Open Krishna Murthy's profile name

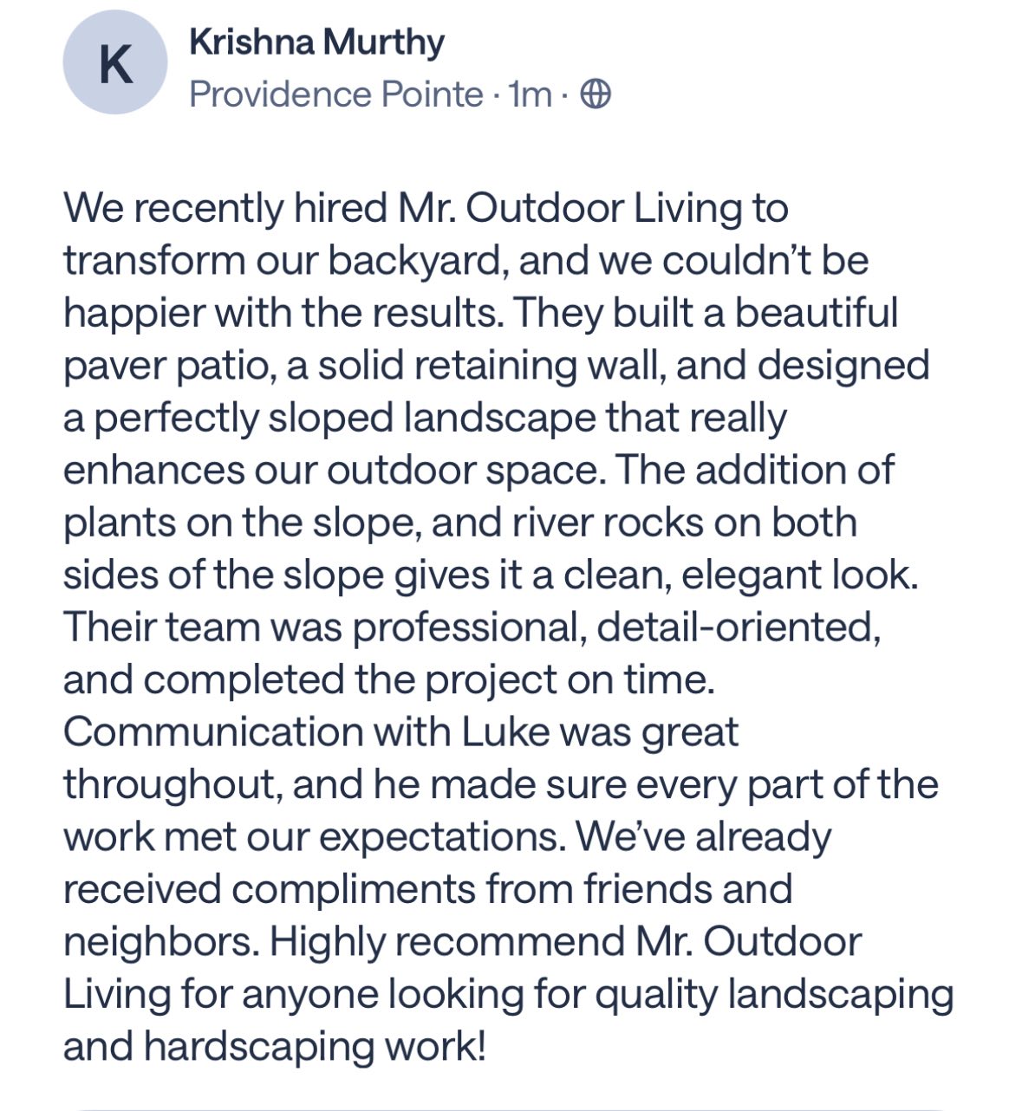pyautogui.click(x=316, y=42)
